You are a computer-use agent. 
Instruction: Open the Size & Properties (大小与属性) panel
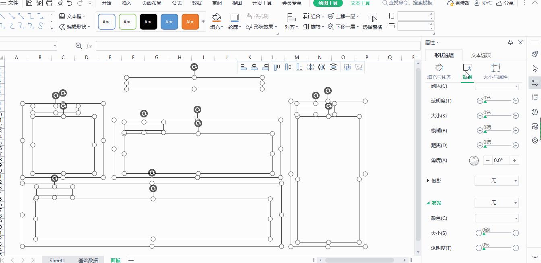(496, 72)
